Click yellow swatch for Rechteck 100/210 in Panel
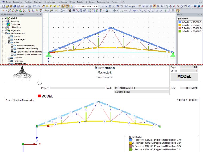Viewport: 203px width, 152px height. coord(180,25)
